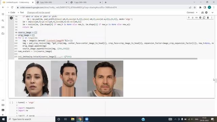Open the command palette sidebar icon
Image resolution: width=217 pixels, height=122 pixels.
click(3, 105)
